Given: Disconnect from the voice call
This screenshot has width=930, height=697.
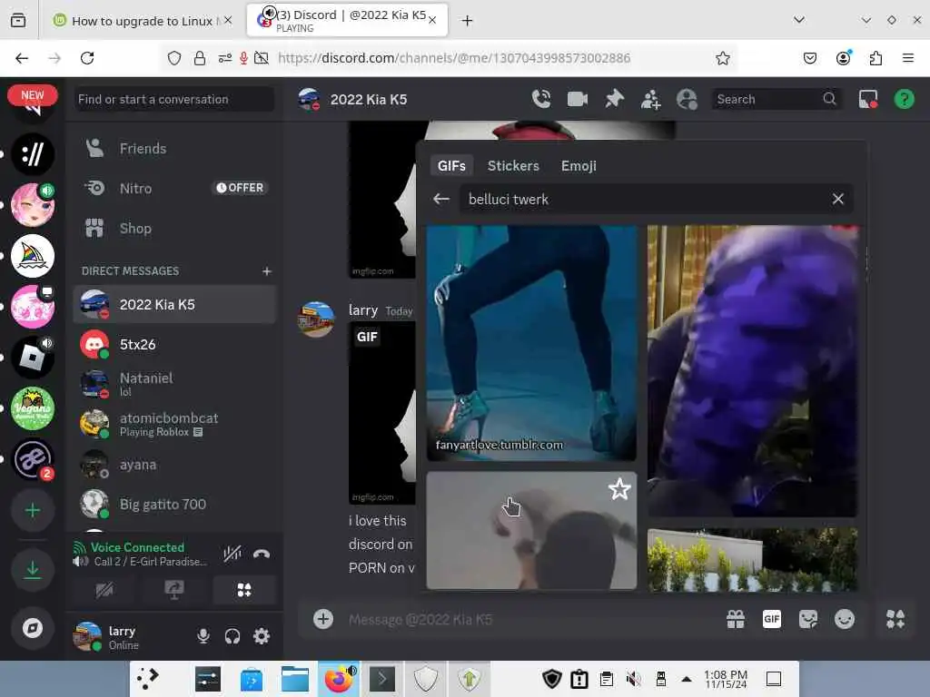Looking at the screenshot, I should [x=261, y=555].
